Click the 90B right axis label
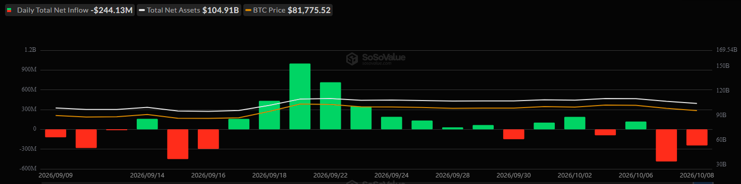741x184 pixels. 721,115
